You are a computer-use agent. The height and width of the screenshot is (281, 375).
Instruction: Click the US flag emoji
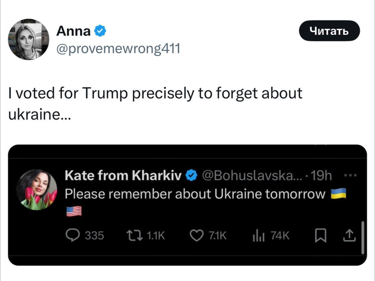click(74, 211)
